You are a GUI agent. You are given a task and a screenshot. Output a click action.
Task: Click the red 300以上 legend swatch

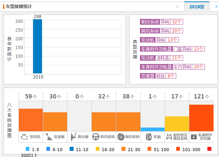[x=209, y=149]
